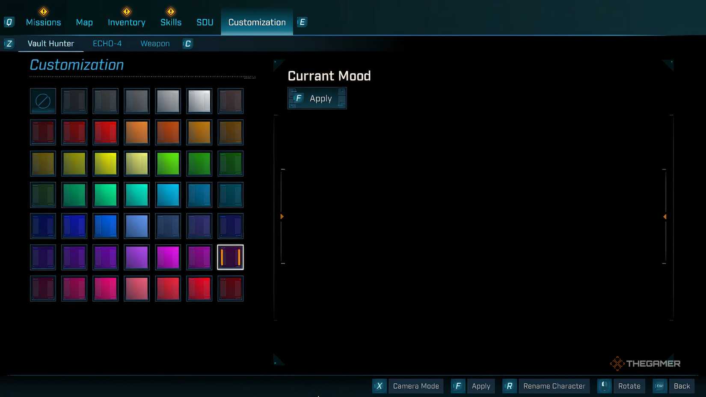Select the Weapon customization sub-tab
This screenshot has height=397, width=706.
pos(155,44)
